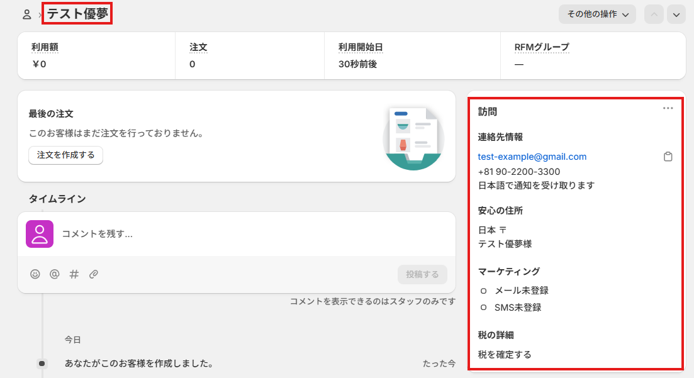
Task: Mention staff with the @ icon
Action: 55,274
